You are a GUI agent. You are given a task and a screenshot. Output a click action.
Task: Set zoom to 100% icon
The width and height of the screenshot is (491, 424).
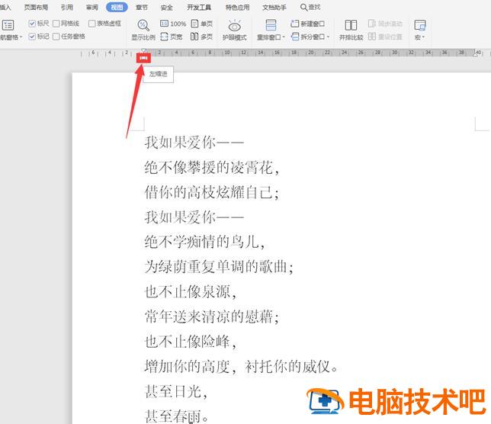172,24
